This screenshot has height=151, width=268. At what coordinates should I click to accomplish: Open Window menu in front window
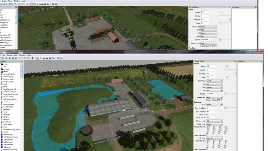tap(22, 55)
